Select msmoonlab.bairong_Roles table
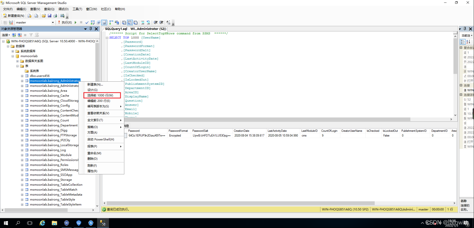 [49, 165]
